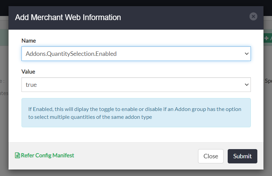Image resolution: width=272 pixels, height=176 pixels.
Task: Click the partially visible green add button
Action: [268, 38]
